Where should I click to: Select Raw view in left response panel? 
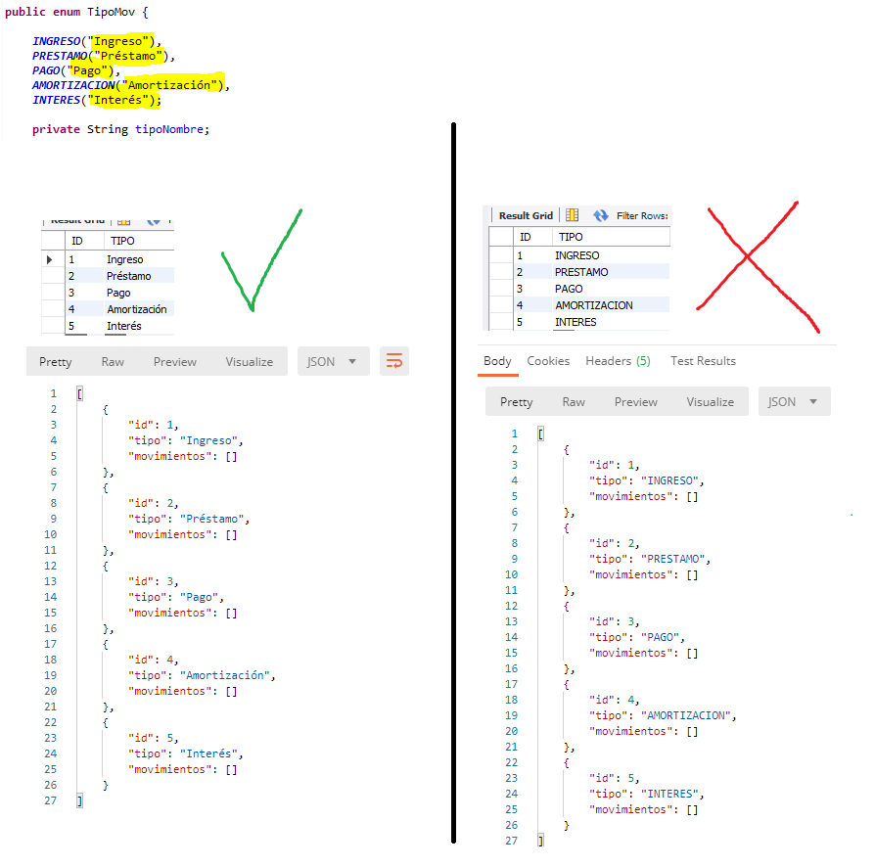(113, 361)
